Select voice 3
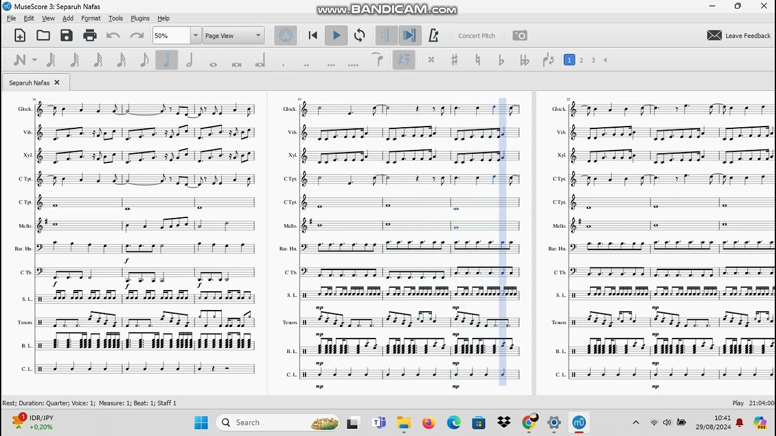776x436 pixels. click(x=593, y=60)
